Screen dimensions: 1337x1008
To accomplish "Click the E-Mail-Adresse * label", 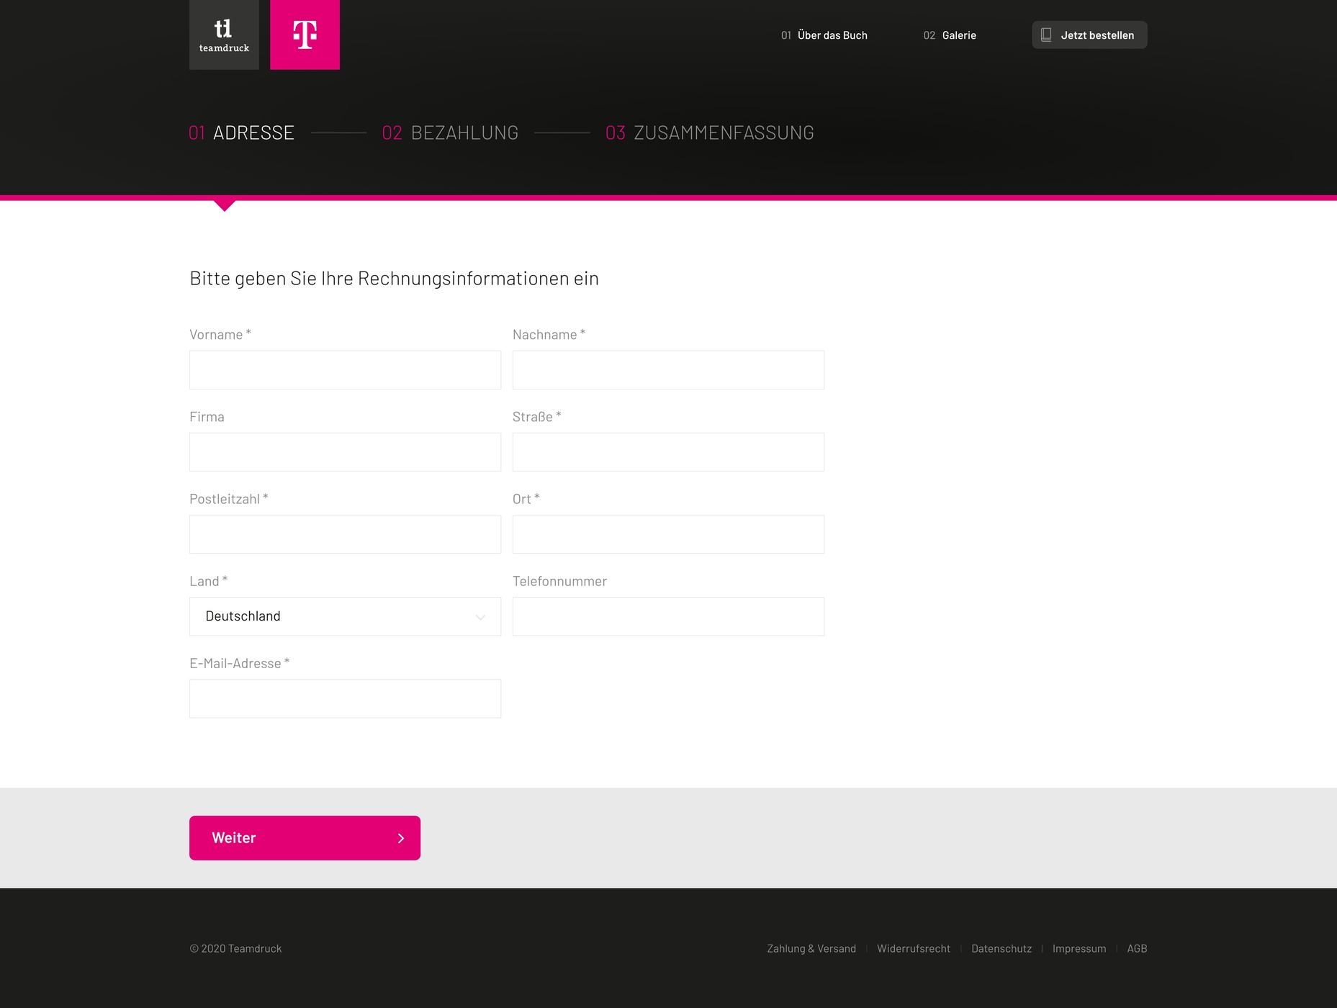I will [x=240, y=663].
